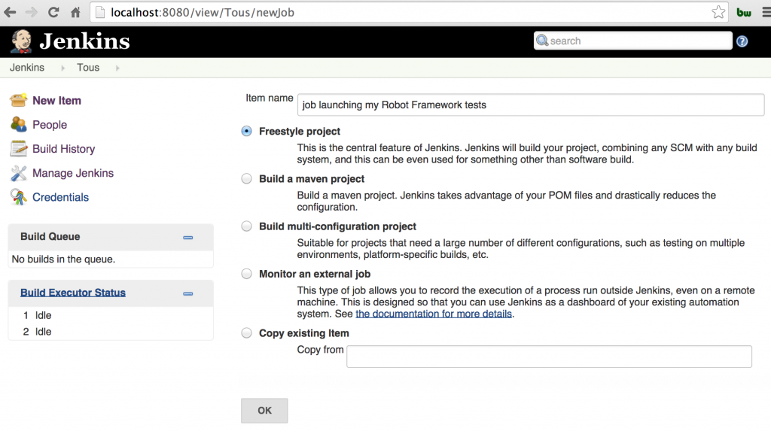Open Build History link
This screenshot has width=771, height=431.
[64, 149]
